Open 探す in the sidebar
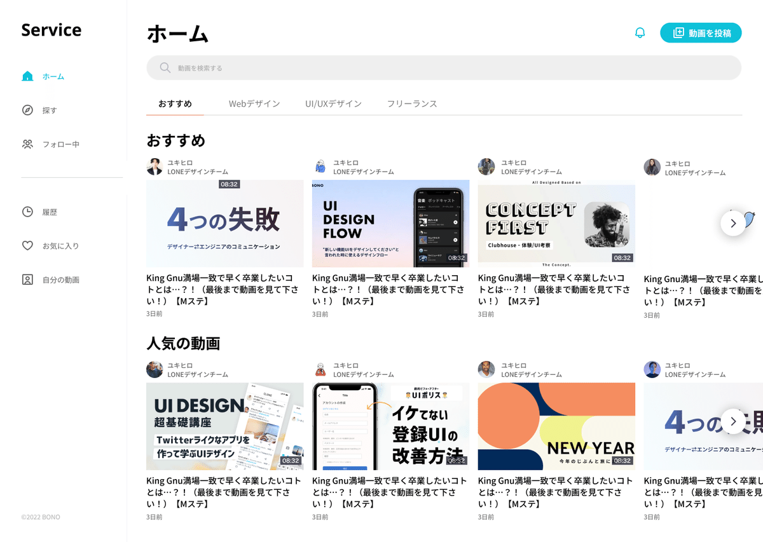The image size is (763, 542). tap(50, 111)
